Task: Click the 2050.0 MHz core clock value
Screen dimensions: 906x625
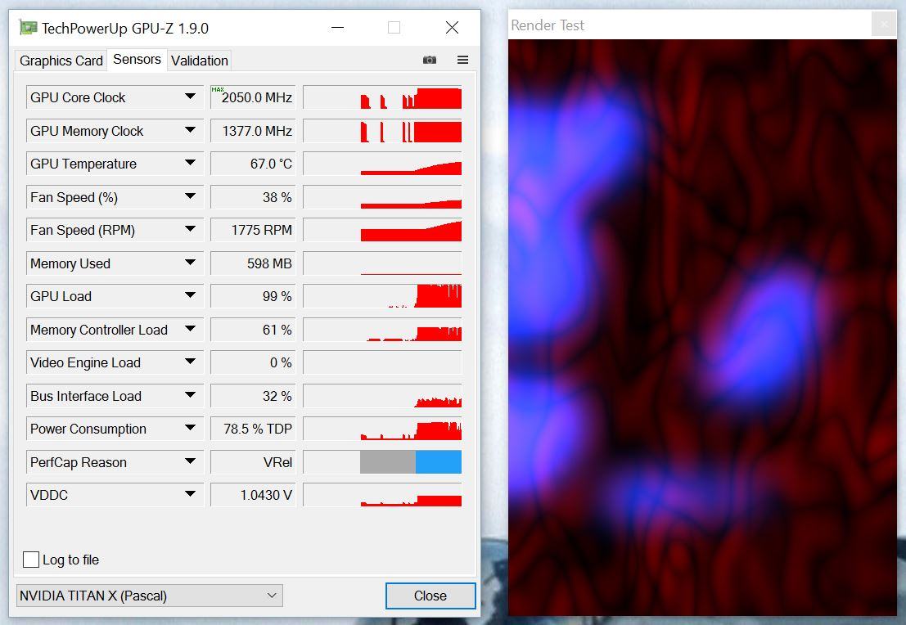Action: coord(253,97)
